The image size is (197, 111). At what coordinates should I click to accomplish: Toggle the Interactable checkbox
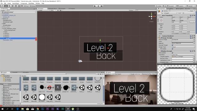[172, 53]
